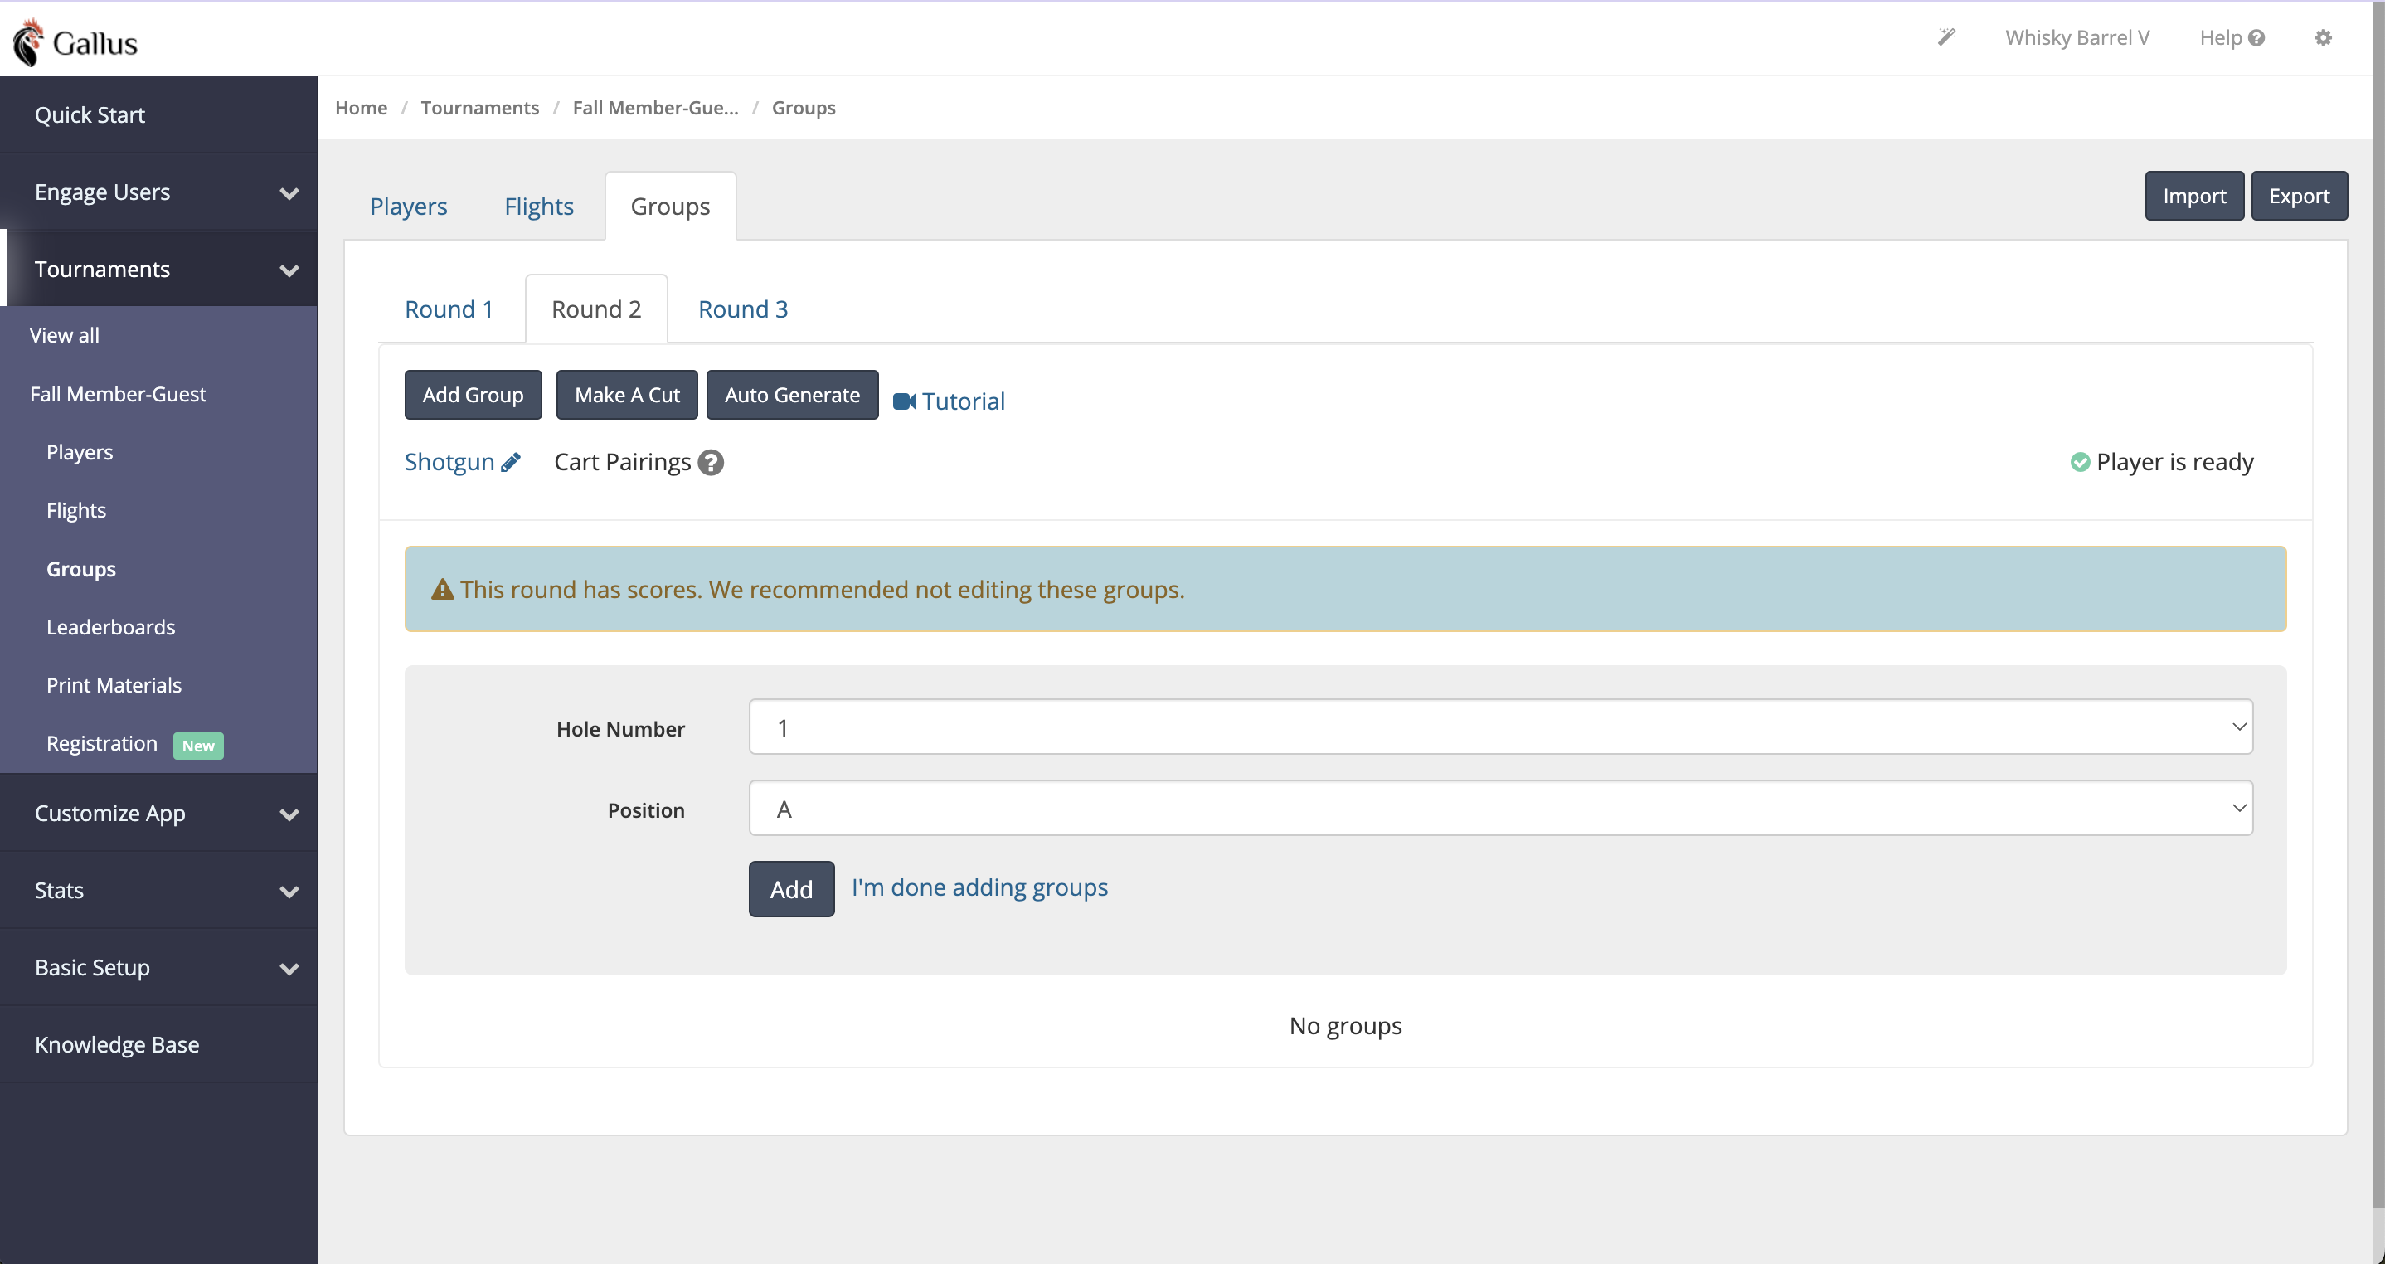Click the Shotgun link
The width and height of the screenshot is (2385, 1264).
click(x=449, y=462)
